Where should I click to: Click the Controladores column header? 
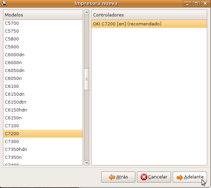pyautogui.click(x=149, y=15)
